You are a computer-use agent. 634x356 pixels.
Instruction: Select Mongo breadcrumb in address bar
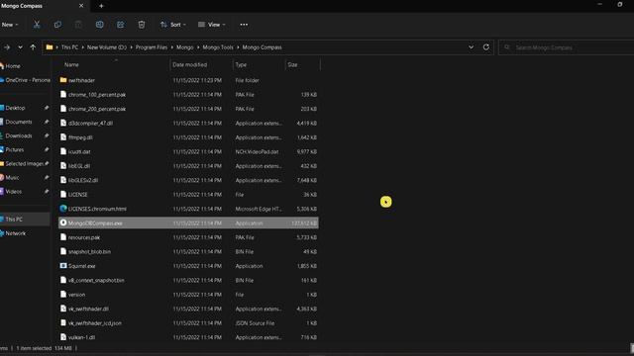pyautogui.click(x=185, y=47)
